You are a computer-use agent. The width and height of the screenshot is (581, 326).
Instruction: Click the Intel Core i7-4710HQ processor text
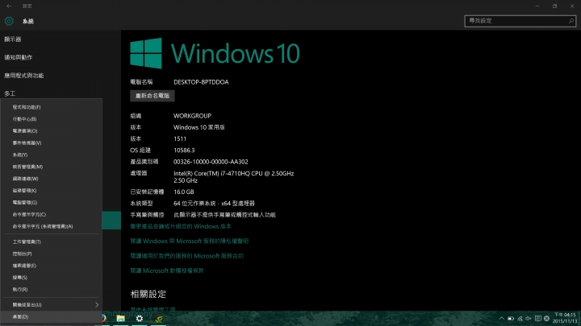point(234,176)
